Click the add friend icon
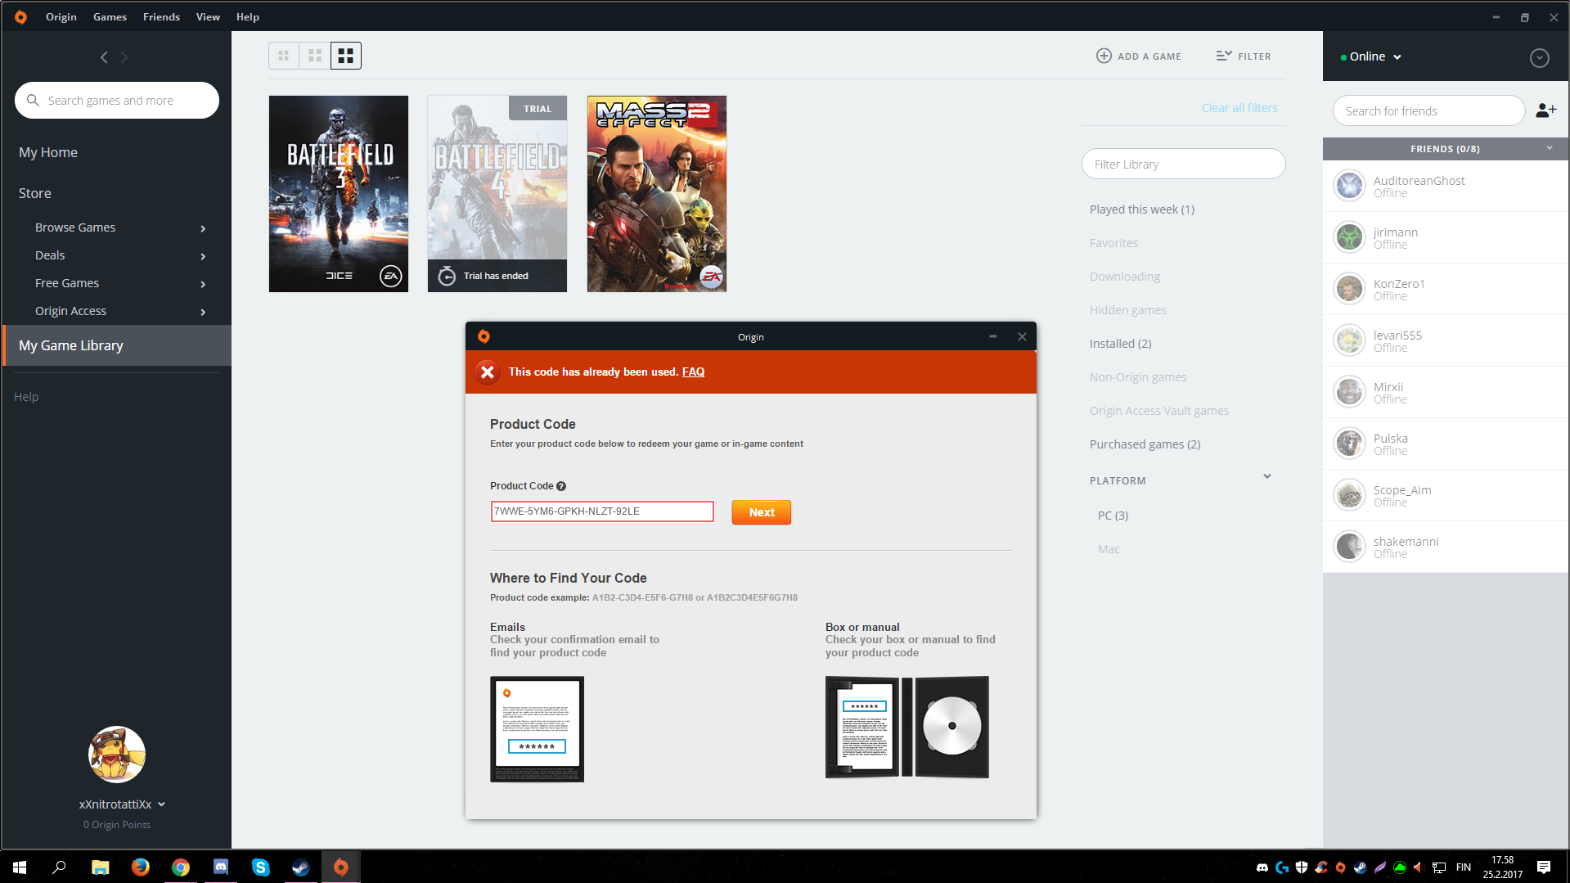Screen dimensions: 1570x883 [x=1545, y=110]
